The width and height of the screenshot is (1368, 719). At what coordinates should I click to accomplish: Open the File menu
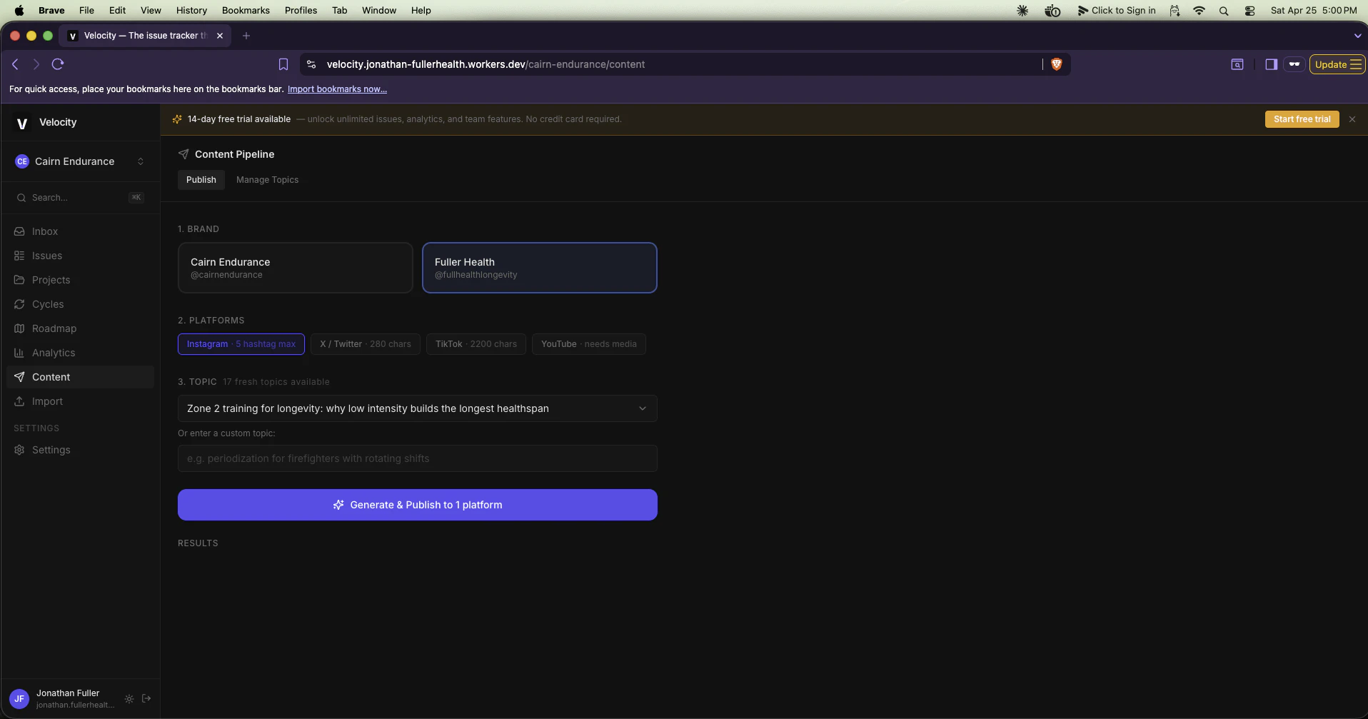pyautogui.click(x=86, y=11)
